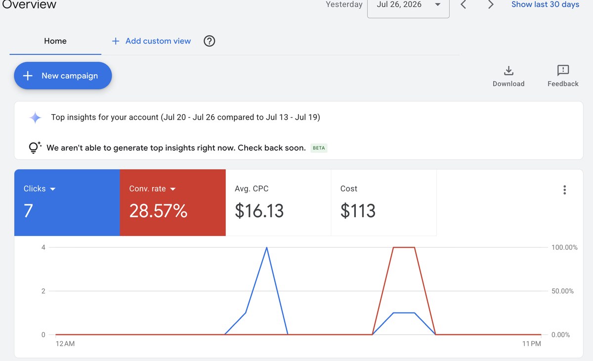This screenshot has height=361, width=593.
Task: Go to previous date with left chevron
Action: 464,5
